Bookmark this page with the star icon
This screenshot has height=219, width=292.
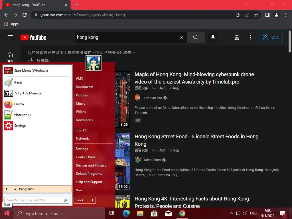[256, 15]
